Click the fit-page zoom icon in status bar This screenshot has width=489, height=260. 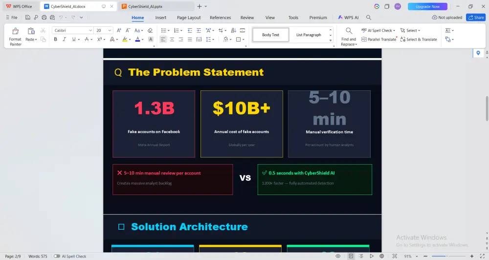[x=395, y=256]
